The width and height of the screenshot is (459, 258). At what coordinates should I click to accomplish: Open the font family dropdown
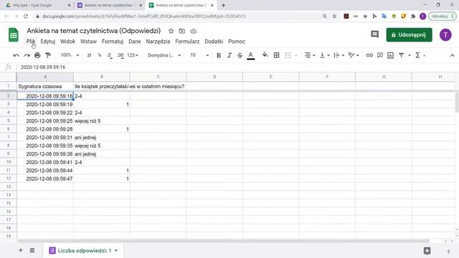tap(164, 55)
